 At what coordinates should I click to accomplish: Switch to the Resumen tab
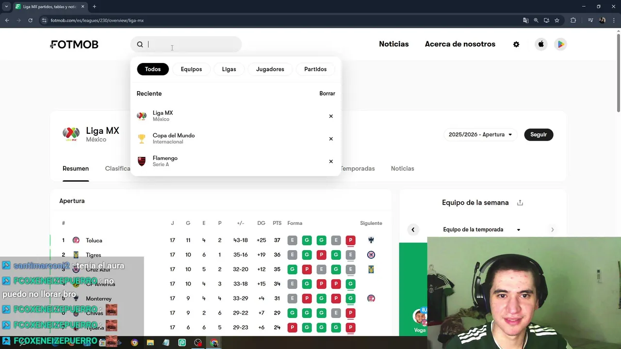76,169
